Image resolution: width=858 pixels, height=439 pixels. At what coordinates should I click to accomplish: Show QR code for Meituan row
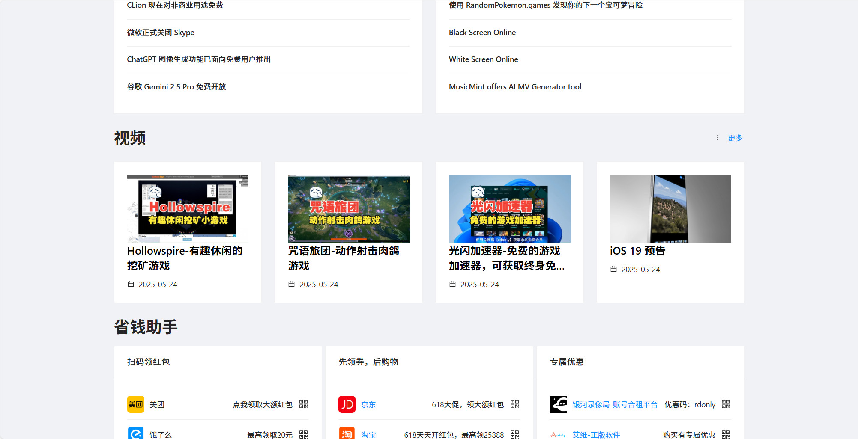[303, 404]
